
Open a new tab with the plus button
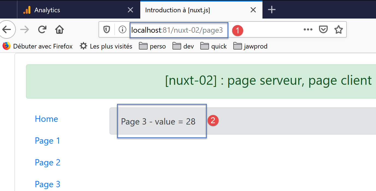[272, 10]
